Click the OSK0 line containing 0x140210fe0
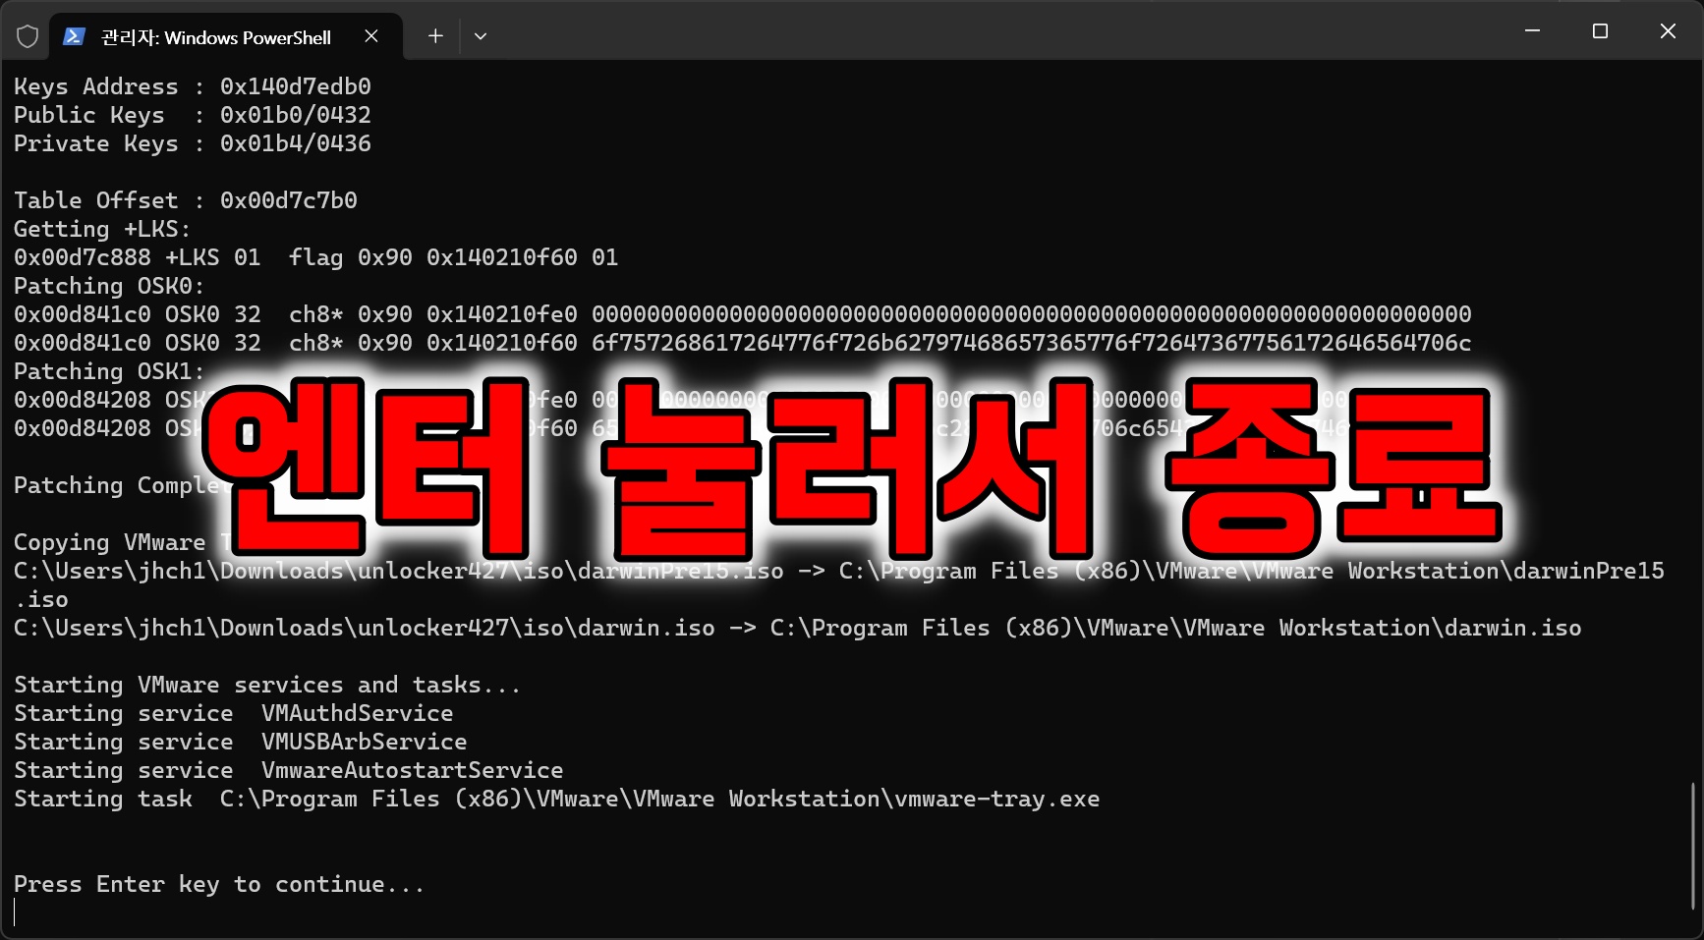Screen dimensions: 1704x940 (743, 314)
